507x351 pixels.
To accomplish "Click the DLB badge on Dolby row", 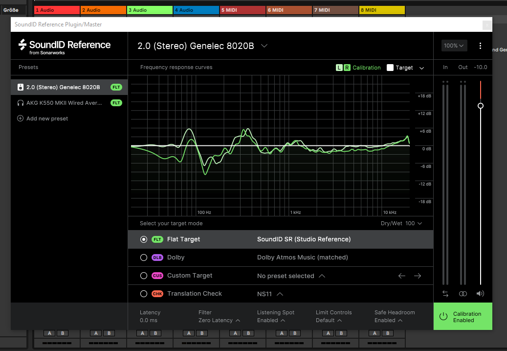I will tap(157, 257).
